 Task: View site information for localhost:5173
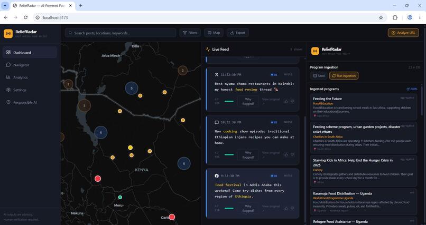click(38, 17)
